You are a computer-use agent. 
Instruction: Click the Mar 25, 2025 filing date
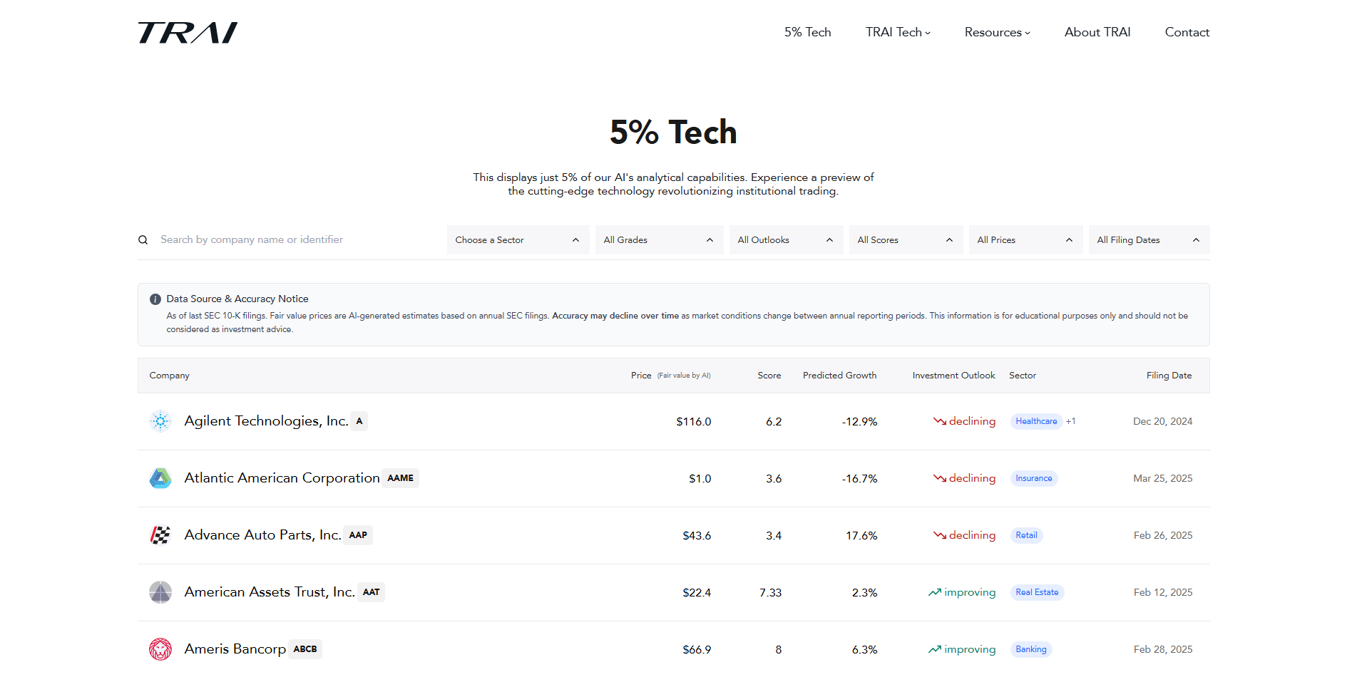point(1163,479)
